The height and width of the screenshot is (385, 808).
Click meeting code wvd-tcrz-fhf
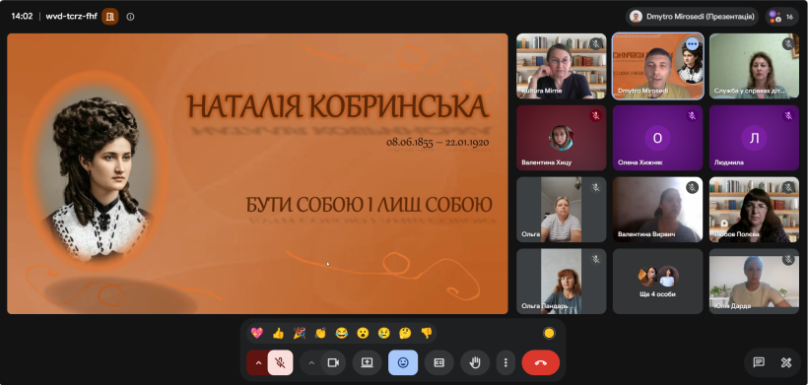[72, 17]
